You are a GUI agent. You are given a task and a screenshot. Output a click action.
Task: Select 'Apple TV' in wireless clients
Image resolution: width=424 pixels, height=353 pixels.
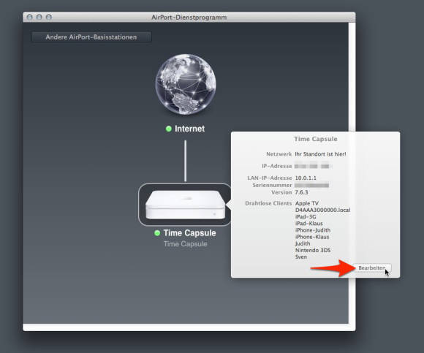[307, 203]
